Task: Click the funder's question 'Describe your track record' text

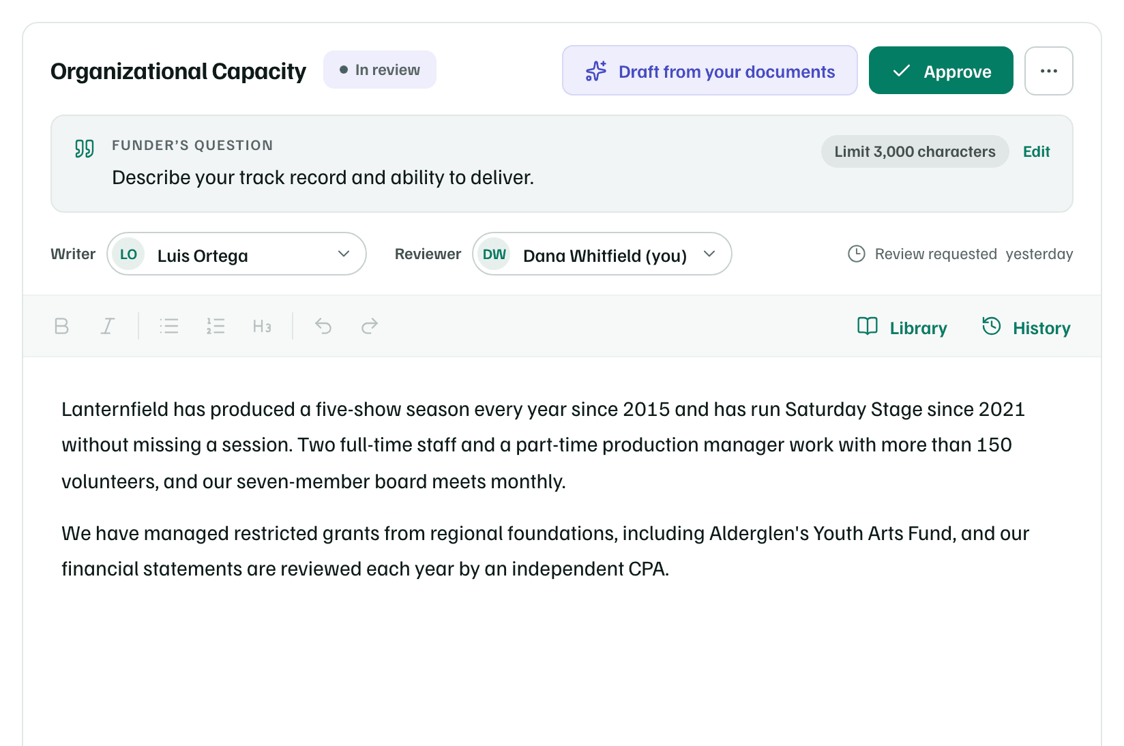Action: 323,177
